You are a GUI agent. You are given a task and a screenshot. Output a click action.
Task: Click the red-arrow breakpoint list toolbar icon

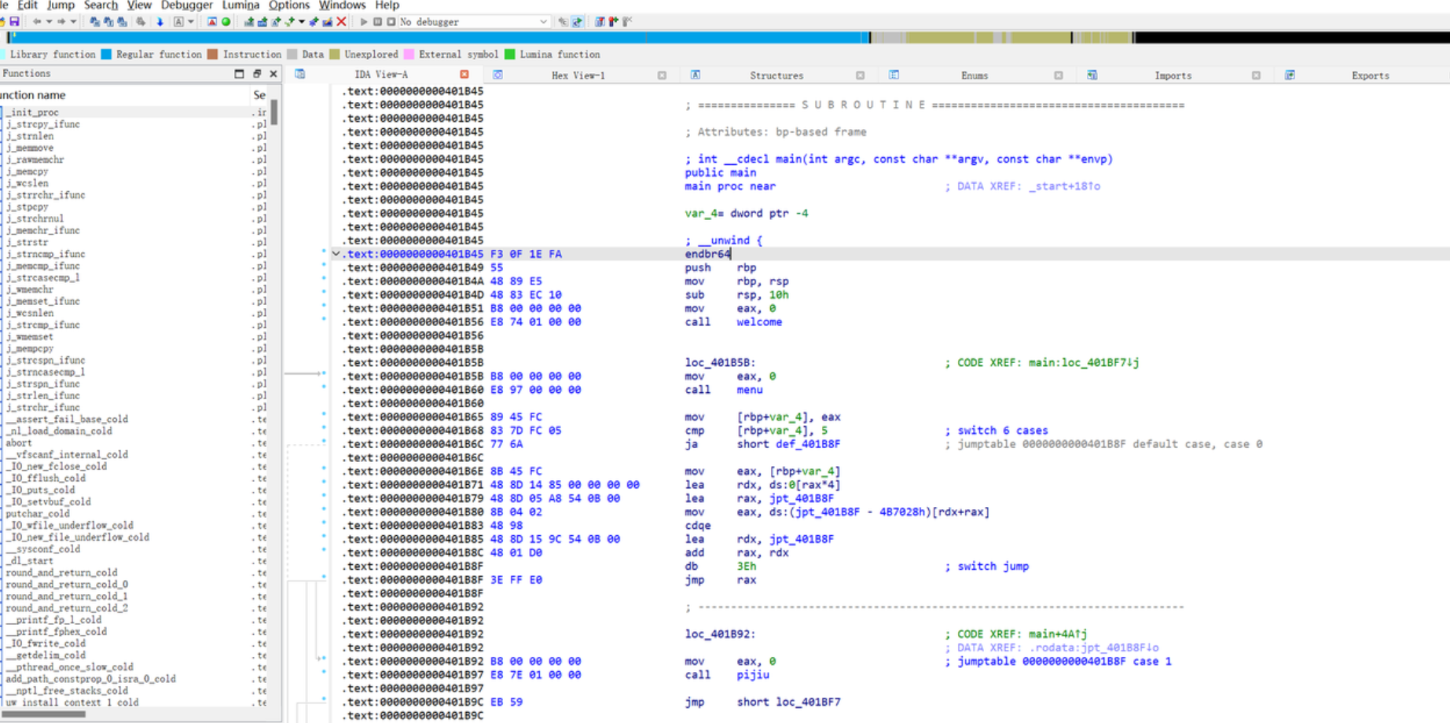(x=600, y=22)
